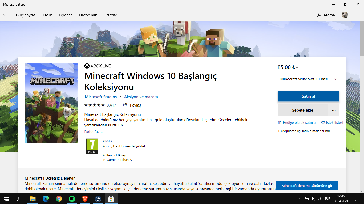This screenshot has height=204, width=364.
Task: Click the volume icon in the system tray
Action: pos(313,199)
